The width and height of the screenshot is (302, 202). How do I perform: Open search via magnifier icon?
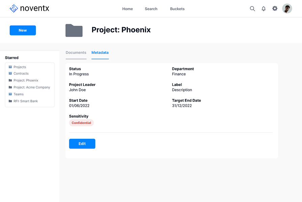(252, 9)
